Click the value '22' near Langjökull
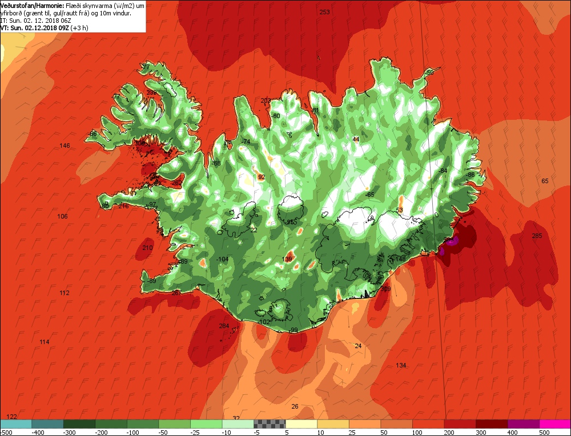The width and height of the screenshot is (571, 436). 254,230
